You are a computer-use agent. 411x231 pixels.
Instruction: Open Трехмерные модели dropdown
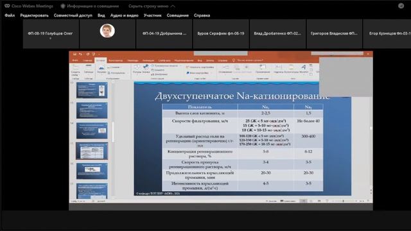click(x=166, y=65)
